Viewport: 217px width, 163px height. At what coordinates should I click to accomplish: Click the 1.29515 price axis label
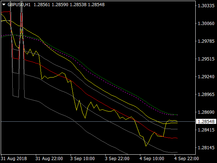[206, 59]
